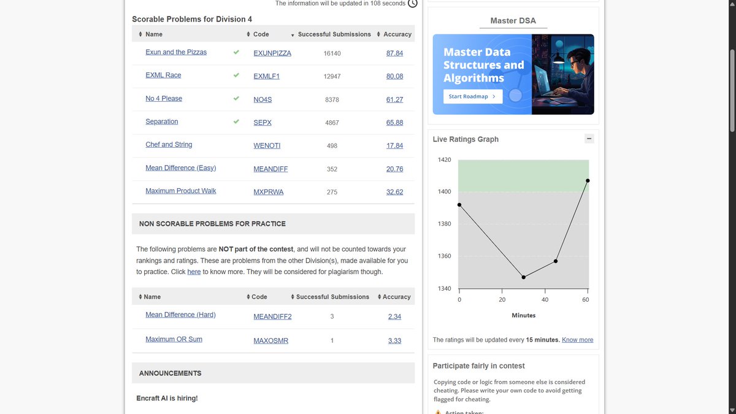Click green checkmark in No 4 Please row
This screenshot has width=736, height=414.
(236, 98)
